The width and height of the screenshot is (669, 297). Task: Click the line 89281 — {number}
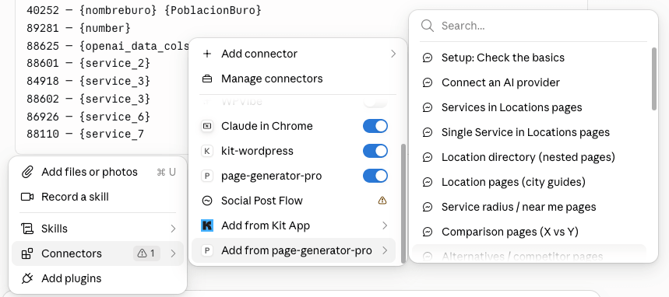click(79, 28)
